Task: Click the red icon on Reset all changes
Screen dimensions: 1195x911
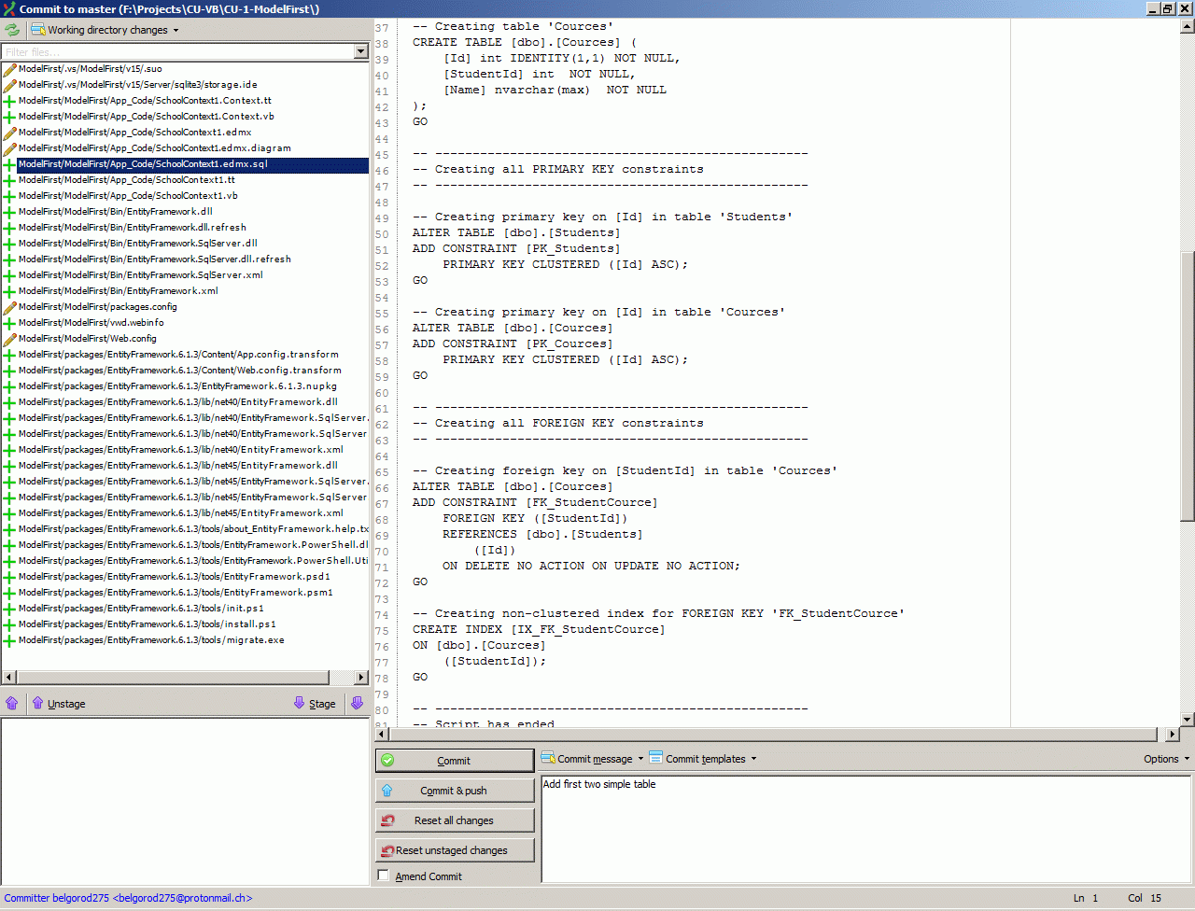Action: 387,820
